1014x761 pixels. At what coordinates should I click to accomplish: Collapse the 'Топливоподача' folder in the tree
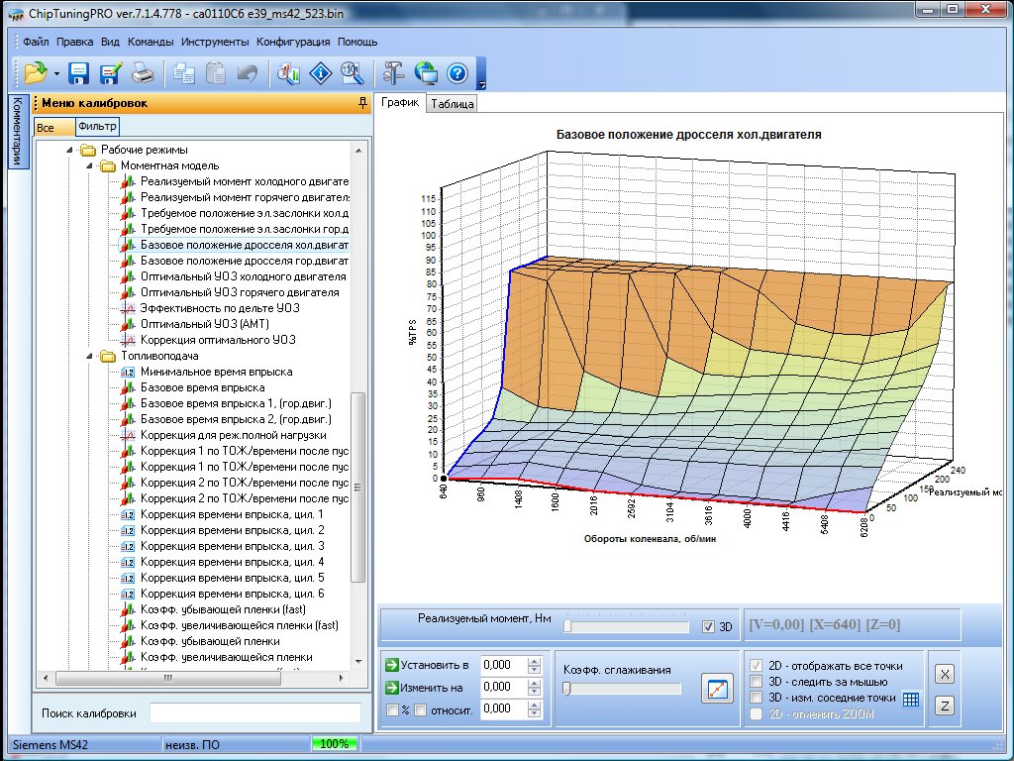[x=88, y=356]
